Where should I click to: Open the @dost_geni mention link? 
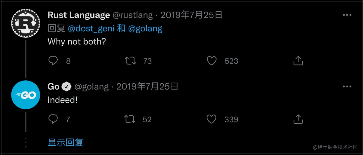(x=91, y=29)
